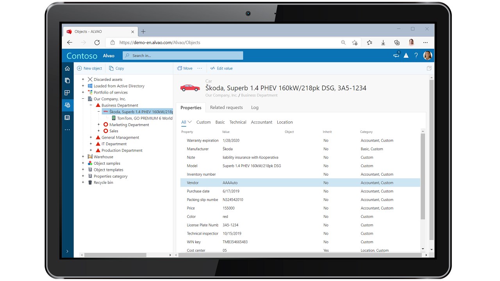Open a new browser tab
The height and width of the screenshot is (281, 500).
pos(143,32)
